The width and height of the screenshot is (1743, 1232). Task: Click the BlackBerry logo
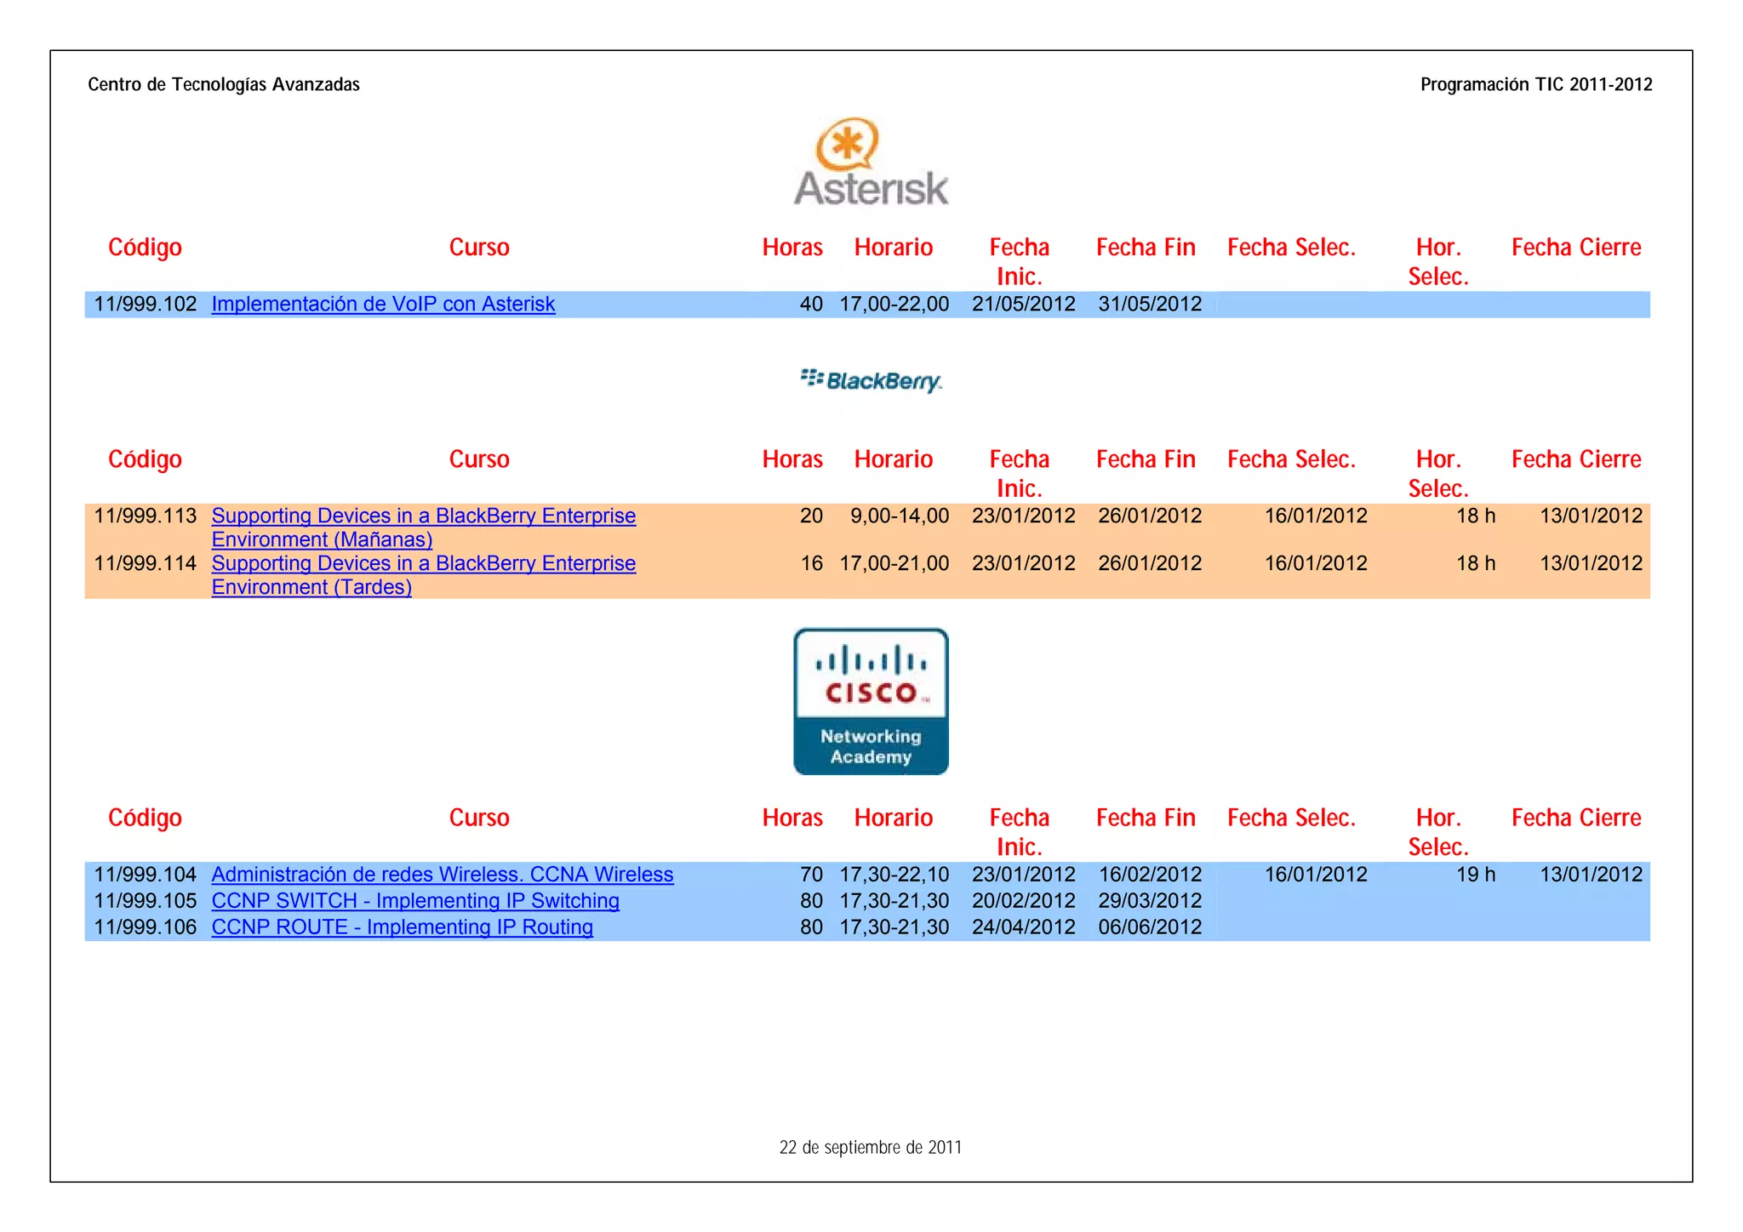[871, 380]
